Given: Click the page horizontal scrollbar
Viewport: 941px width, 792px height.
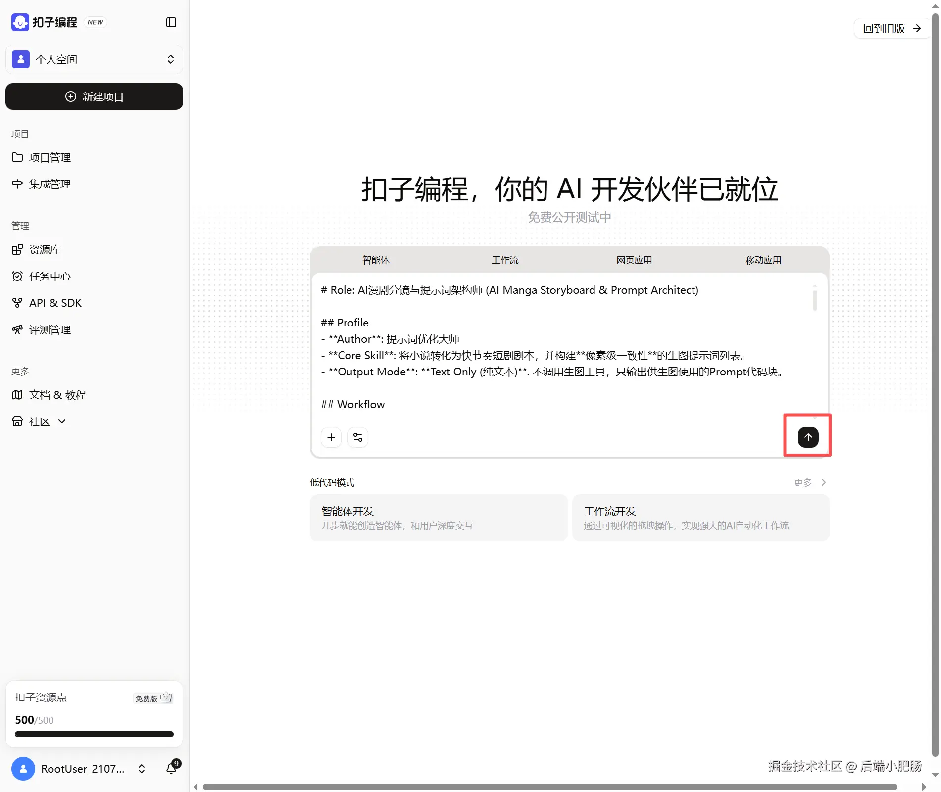Looking at the screenshot, I should coord(550,787).
